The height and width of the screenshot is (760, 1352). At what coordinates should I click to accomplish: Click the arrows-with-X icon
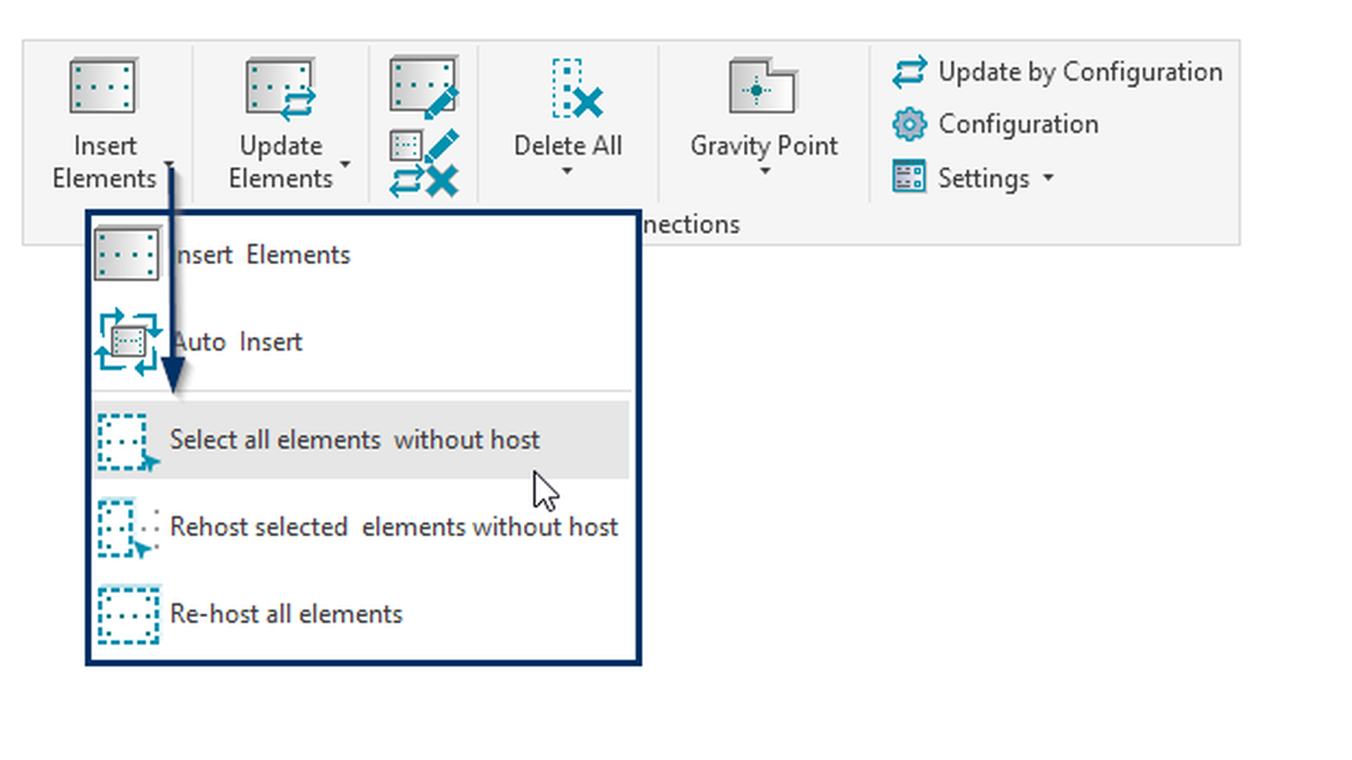424,181
